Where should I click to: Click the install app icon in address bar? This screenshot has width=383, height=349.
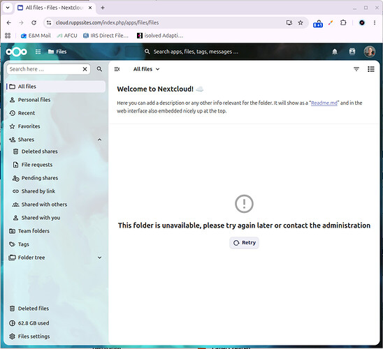tap(289, 22)
